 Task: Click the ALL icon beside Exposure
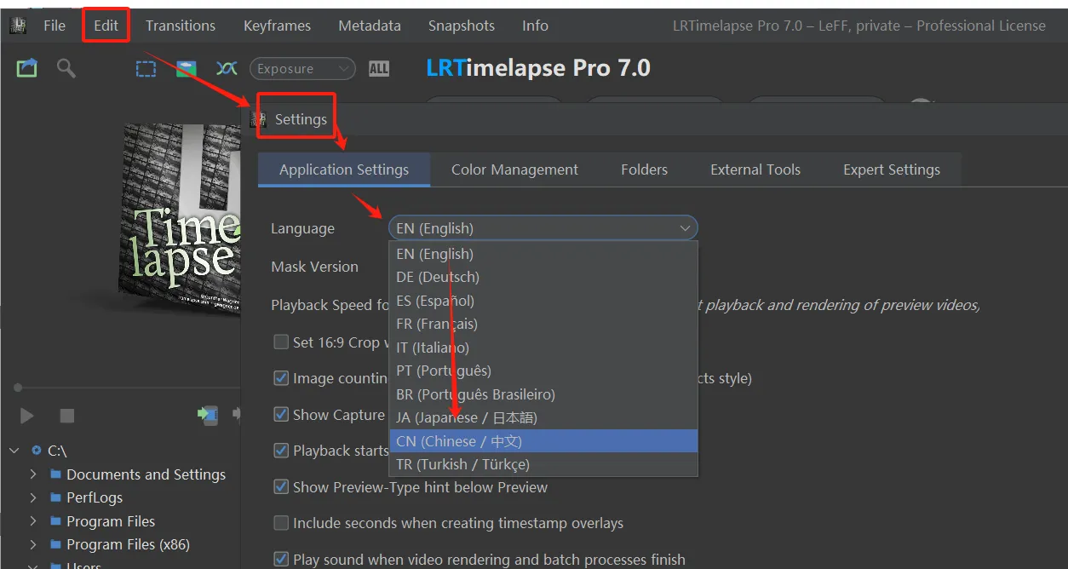click(379, 69)
